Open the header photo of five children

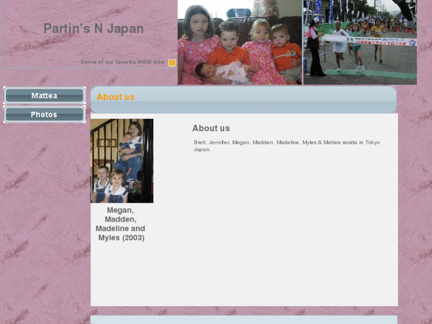pyautogui.click(x=239, y=42)
